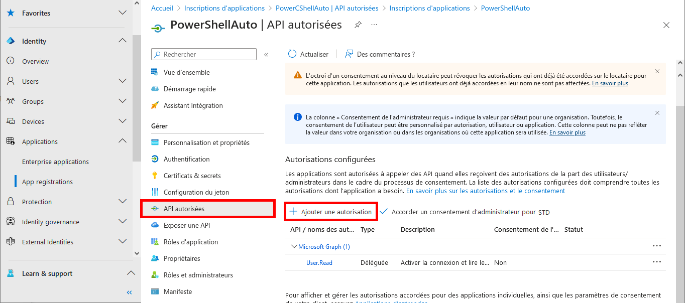The width and height of the screenshot is (685, 303).
Task: Click the Favorites star icon
Action: tap(11, 13)
